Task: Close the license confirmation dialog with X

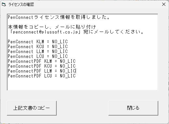Action: coord(164,5)
